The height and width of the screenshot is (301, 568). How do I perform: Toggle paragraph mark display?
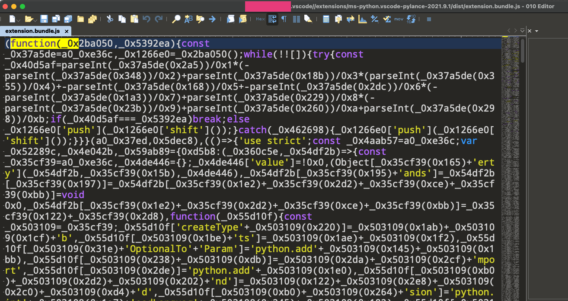[284, 19]
